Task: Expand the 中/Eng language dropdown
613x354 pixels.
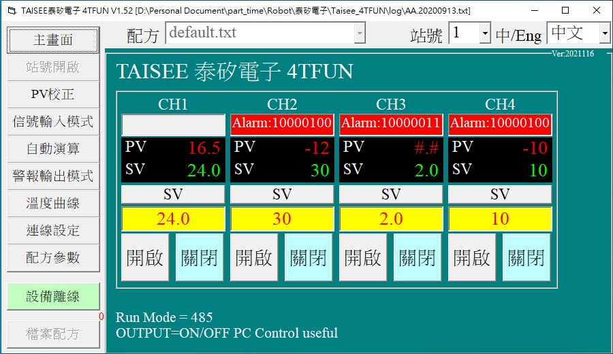Action: 604,33
